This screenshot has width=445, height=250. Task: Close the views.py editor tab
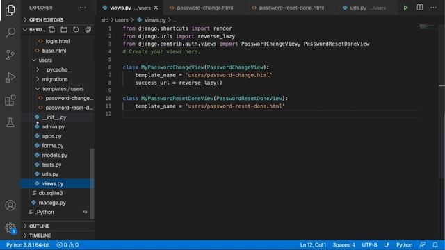(x=156, y=8)
